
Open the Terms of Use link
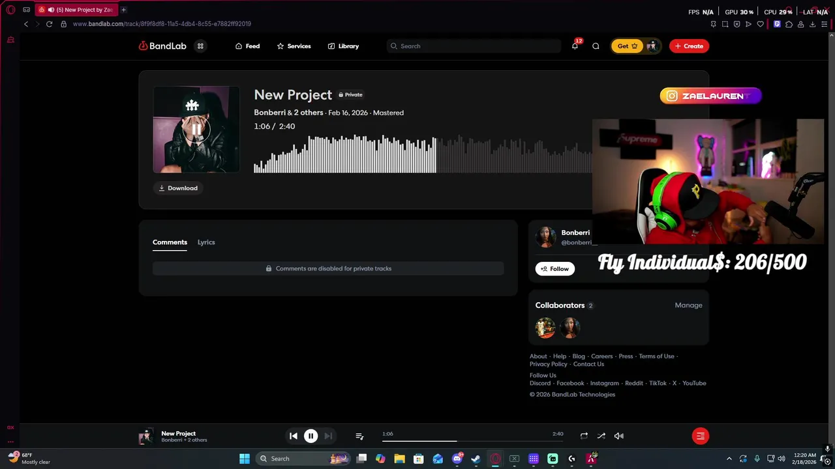(656, 356)
